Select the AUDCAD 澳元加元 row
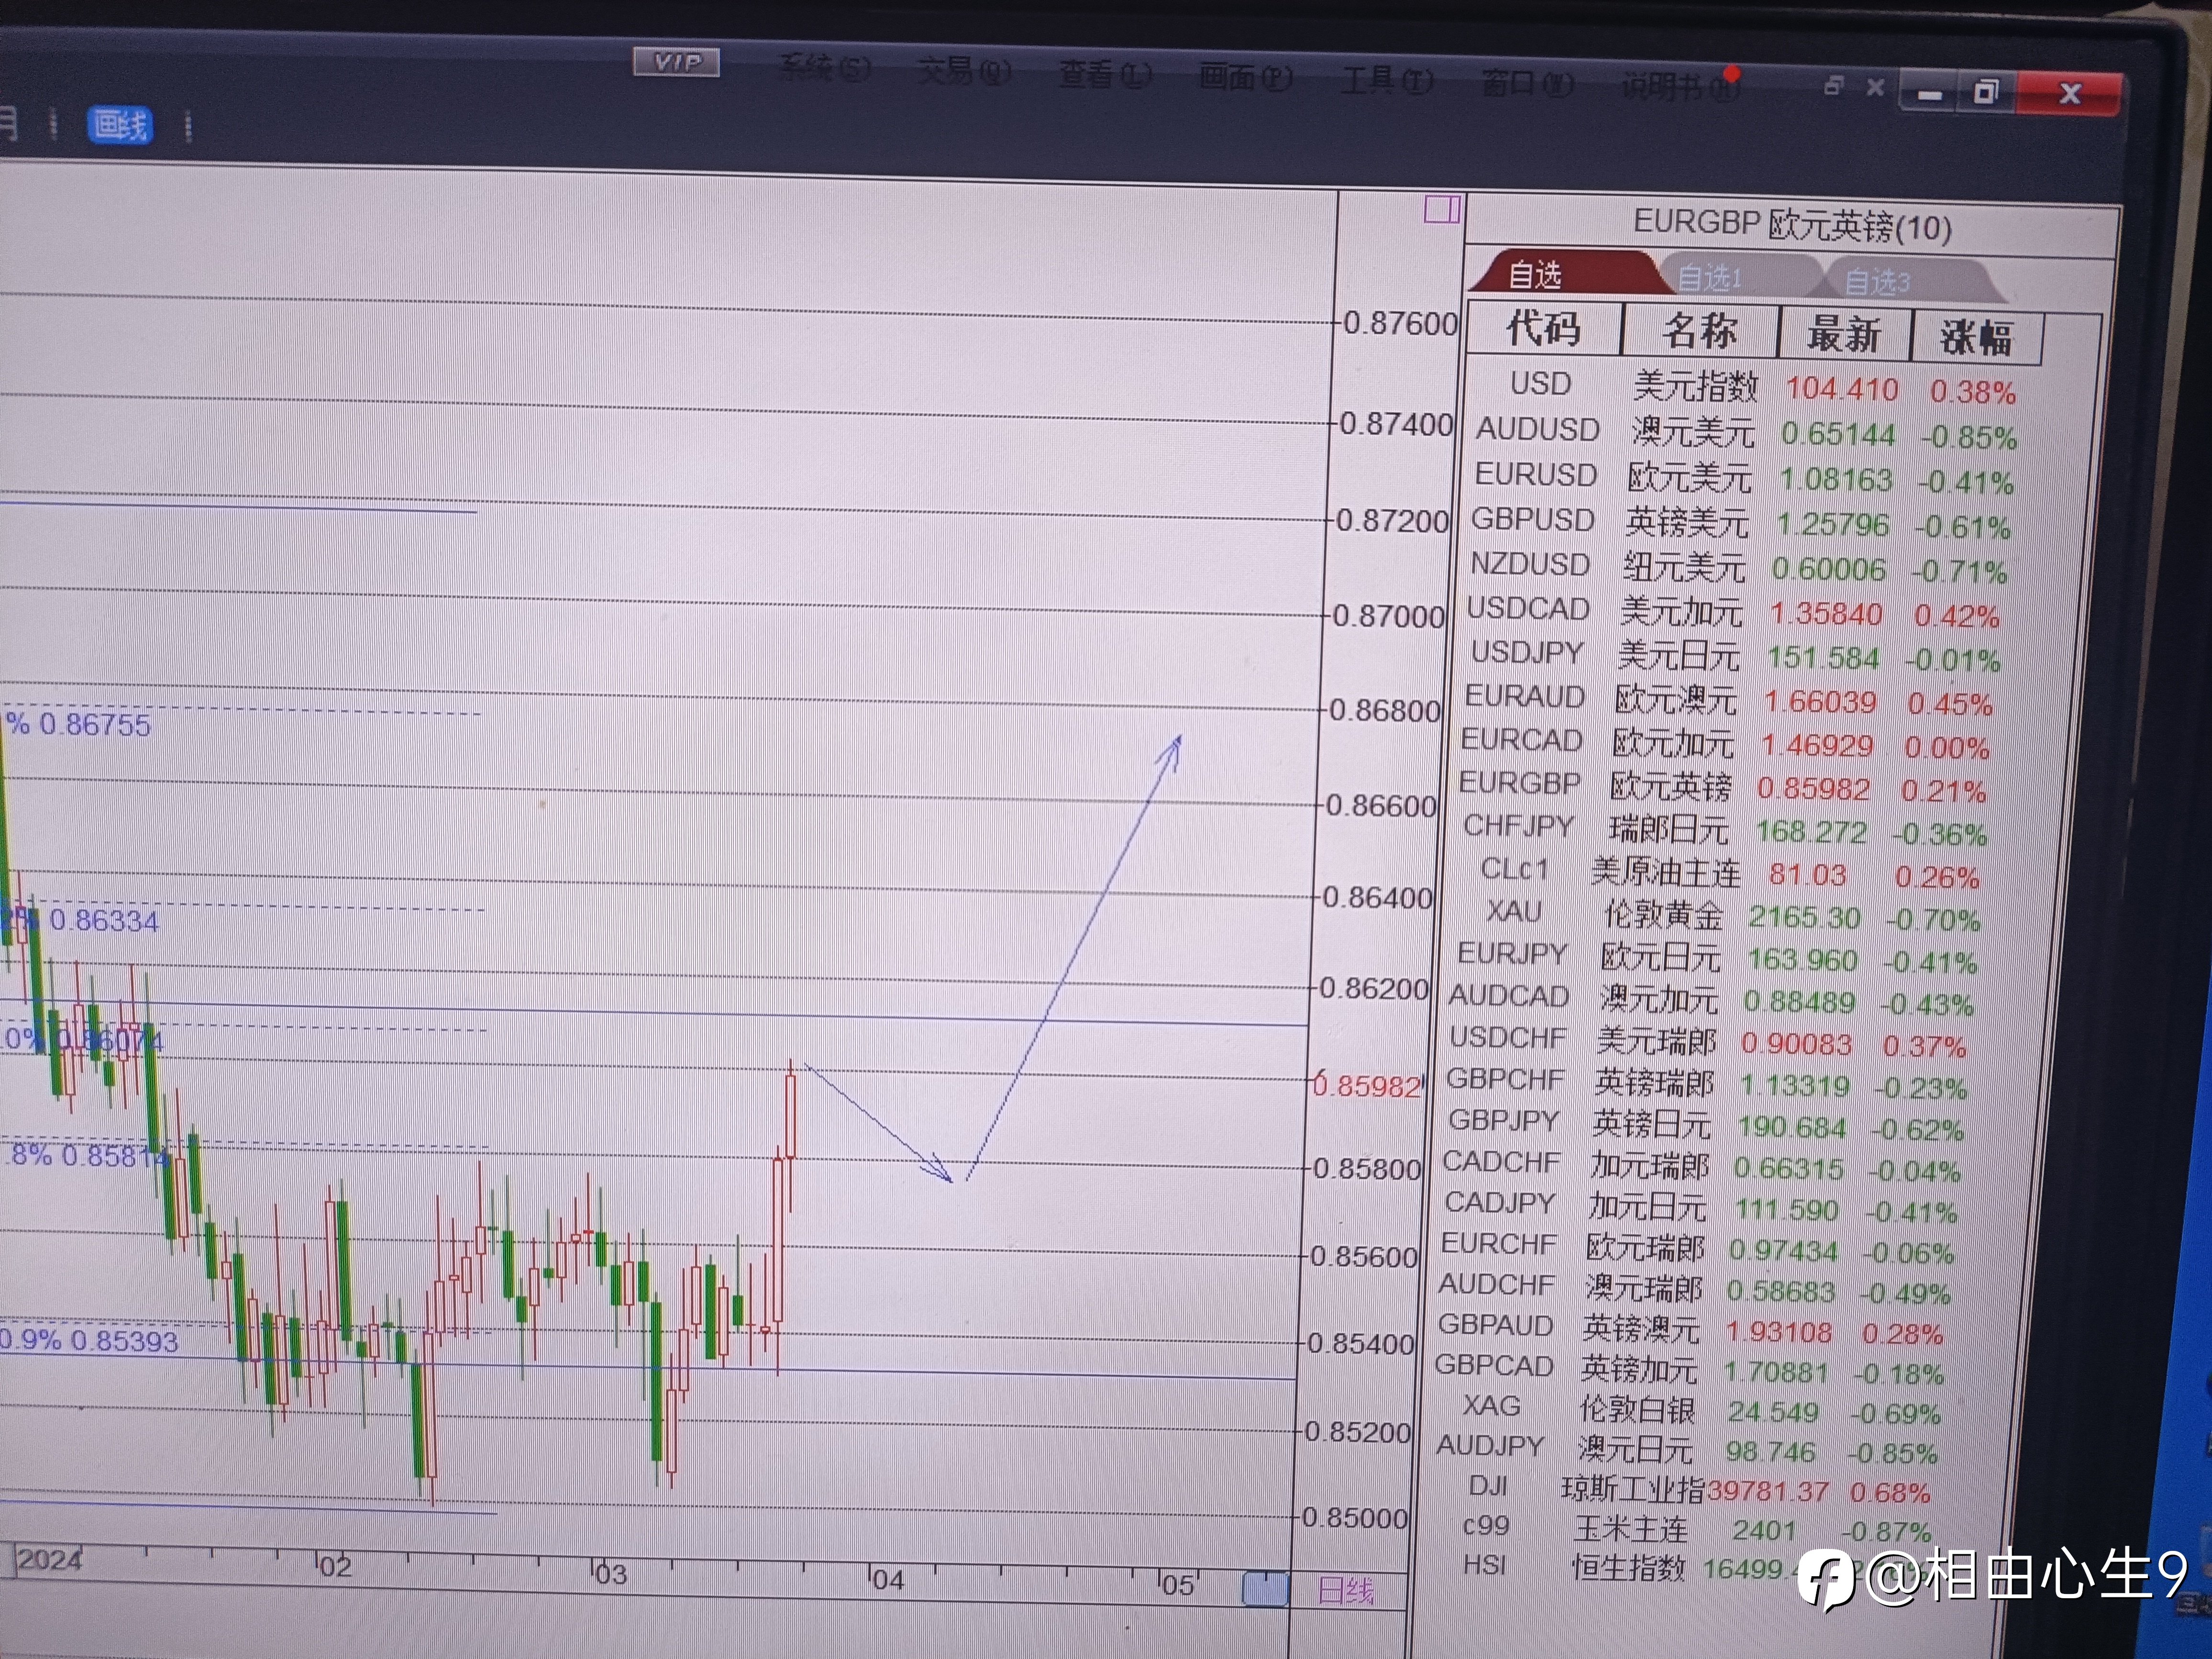 [1713, 999]
